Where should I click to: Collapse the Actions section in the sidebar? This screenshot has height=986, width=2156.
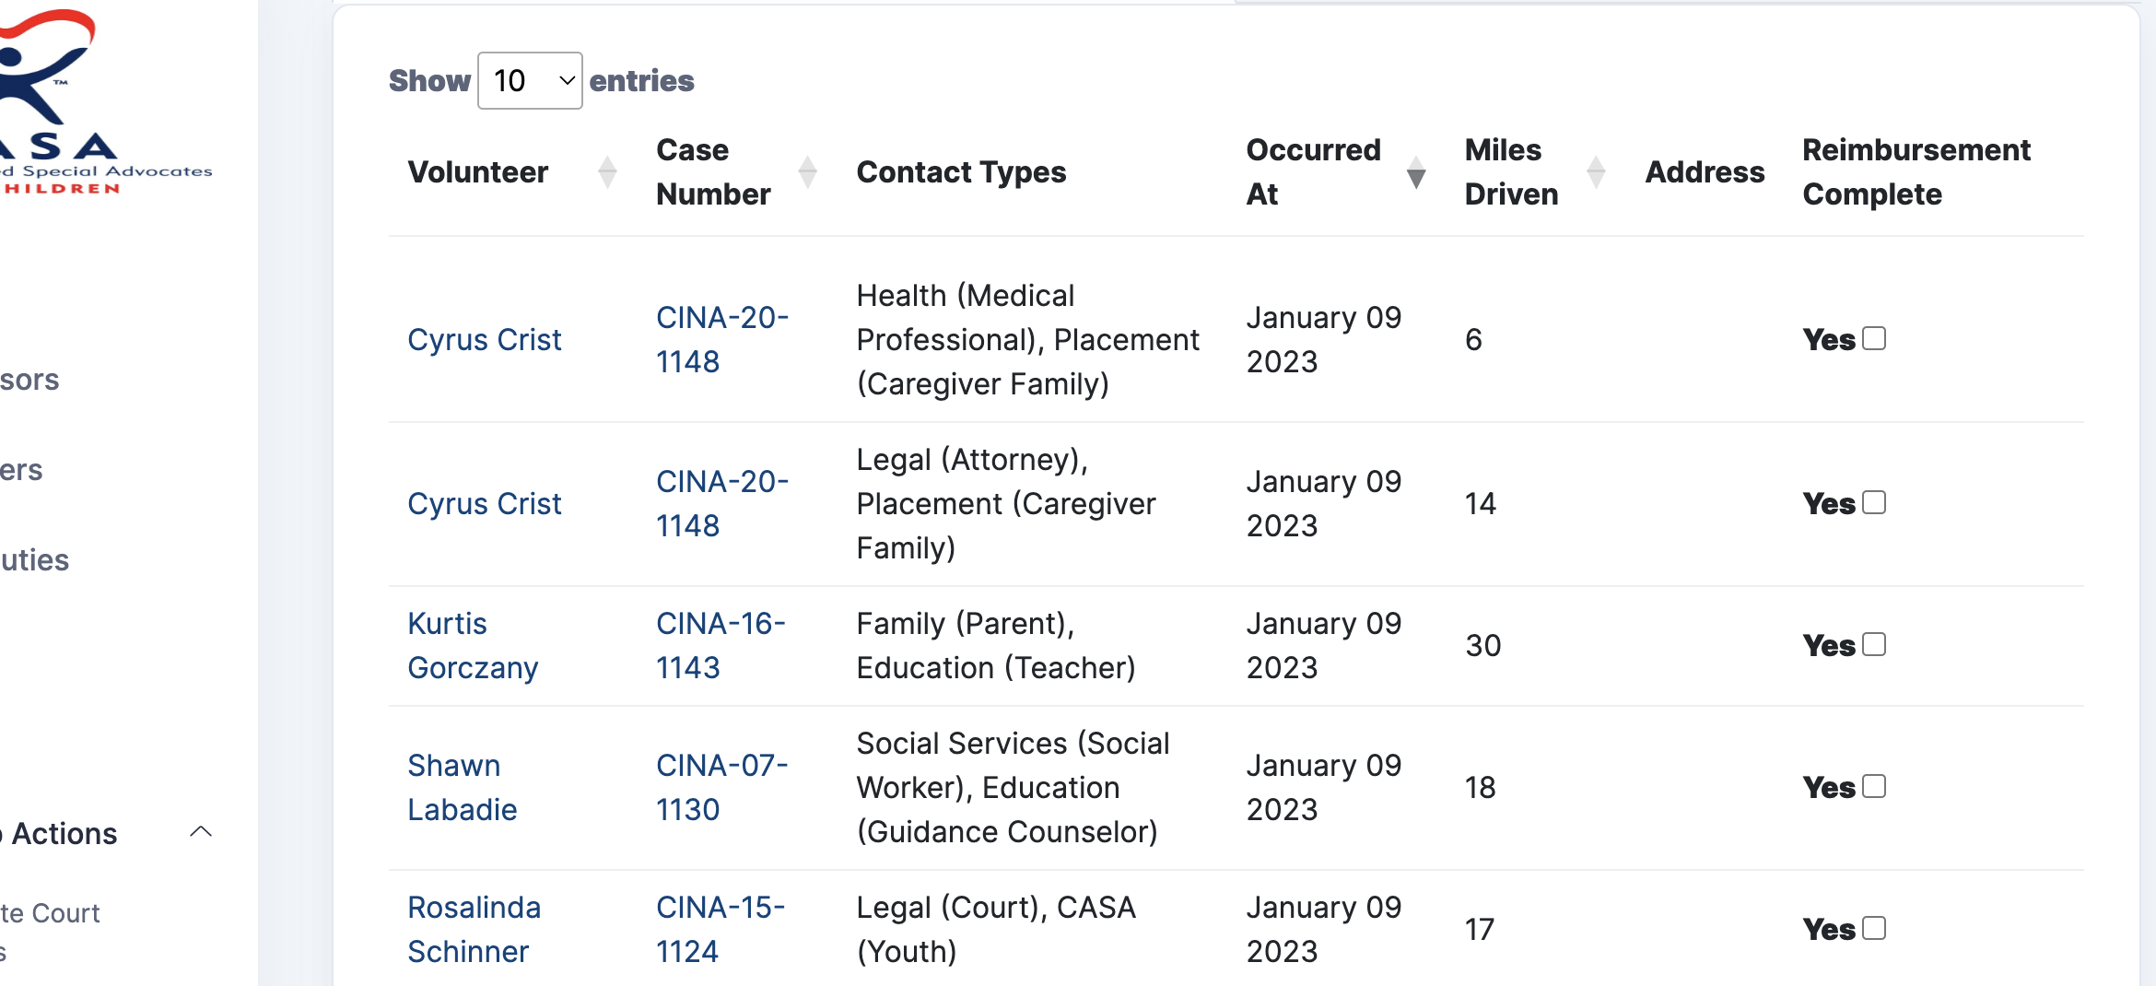201,831
